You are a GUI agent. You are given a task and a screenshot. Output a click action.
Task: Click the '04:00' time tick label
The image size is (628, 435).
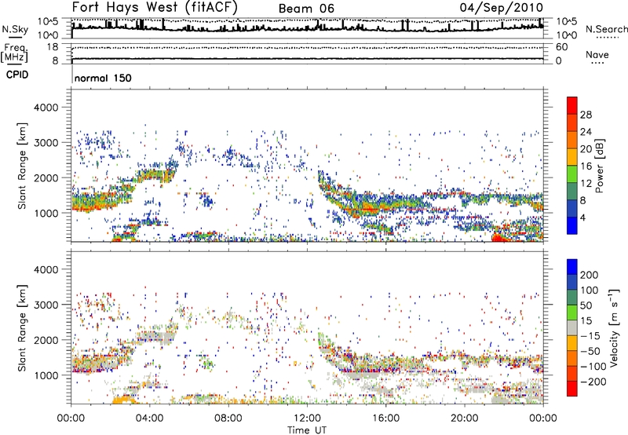click(150, 419)
